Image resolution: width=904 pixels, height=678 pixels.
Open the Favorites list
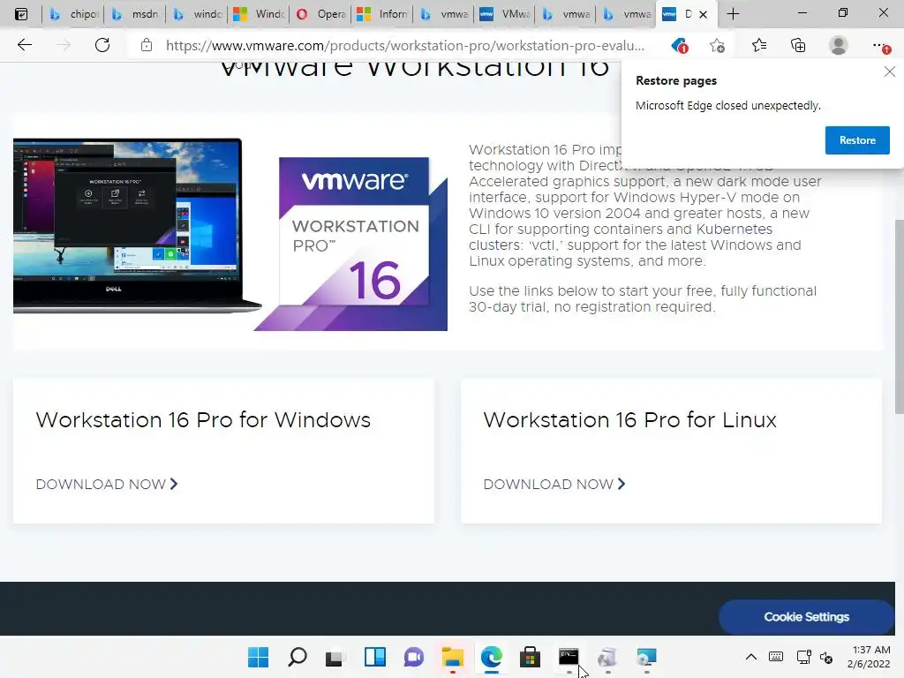coord(759,45)
